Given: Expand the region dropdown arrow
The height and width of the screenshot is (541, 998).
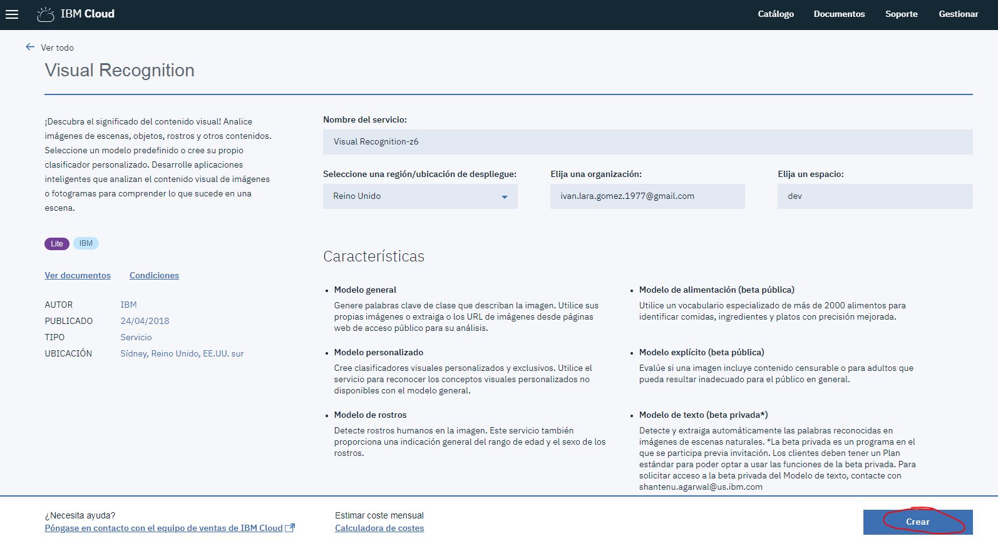Looking at the screenshot, I should pyautogui.click(x=504, y=197).
